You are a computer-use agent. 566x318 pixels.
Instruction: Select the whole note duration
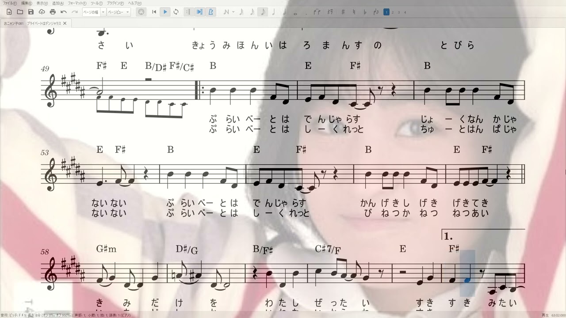point(295,12)
